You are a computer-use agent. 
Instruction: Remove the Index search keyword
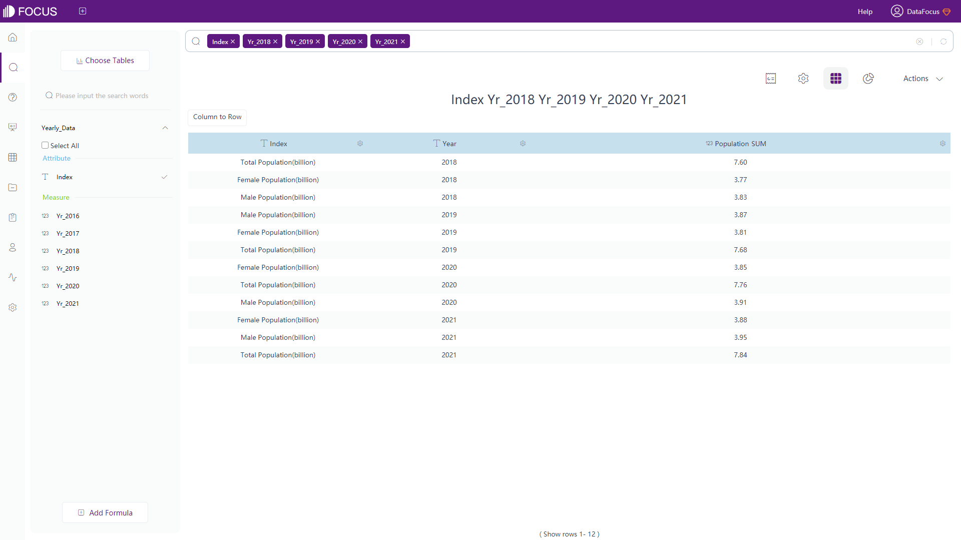[x=233, y=42]
